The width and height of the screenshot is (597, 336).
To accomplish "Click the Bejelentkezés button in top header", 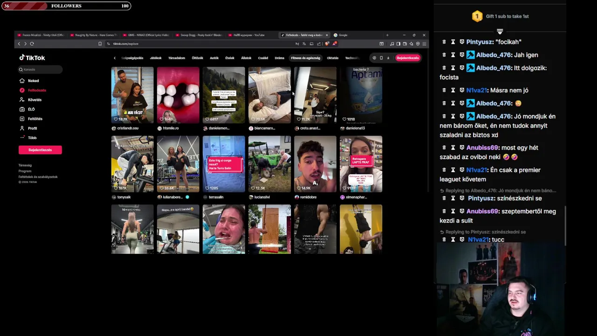I will click(408, 58).
